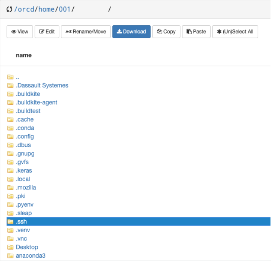Click the folder icon beside .gvfs
The image size is (271, 261).
pyautogui.click(x=10, y=162)
